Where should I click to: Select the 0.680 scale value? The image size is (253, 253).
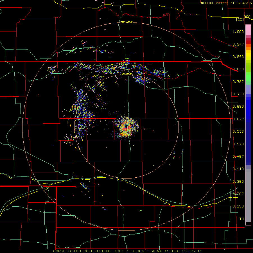(x=238, y=106)
